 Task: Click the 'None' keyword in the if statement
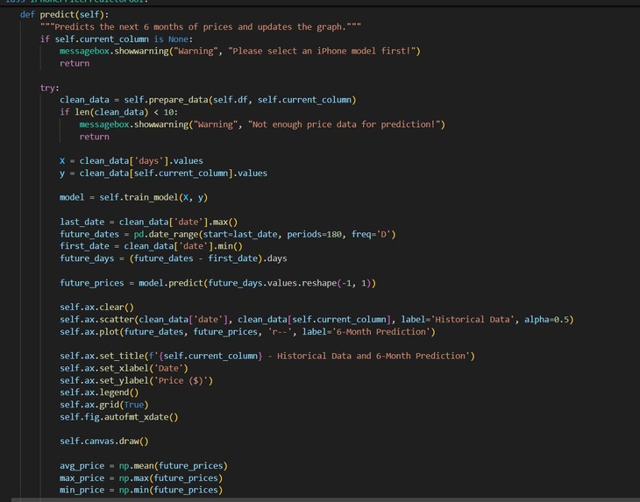coord(178,39)
